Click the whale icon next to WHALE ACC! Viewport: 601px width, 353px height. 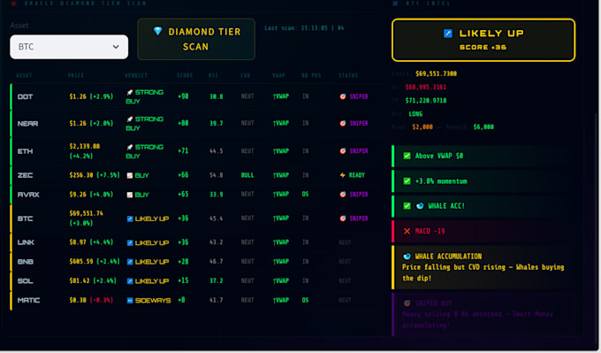pyautogui.click(x=420, y=206)
